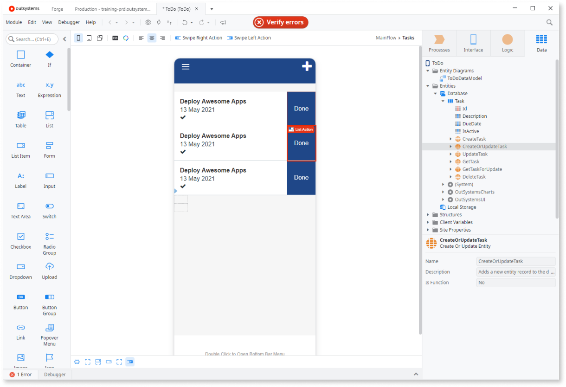Toggle full-screen preview in the bottom bar
The height and width of the screenshot is (387, 566).
[119, 361]
